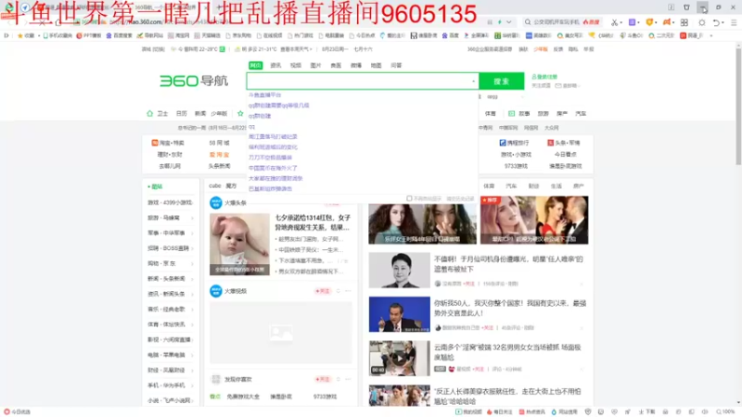Switch to the 地图 search tab

377,65
